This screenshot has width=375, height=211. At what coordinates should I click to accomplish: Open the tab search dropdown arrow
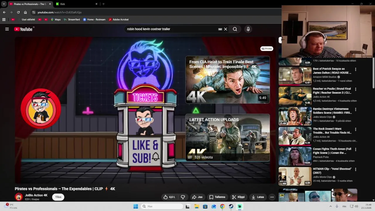coord(4,4)
